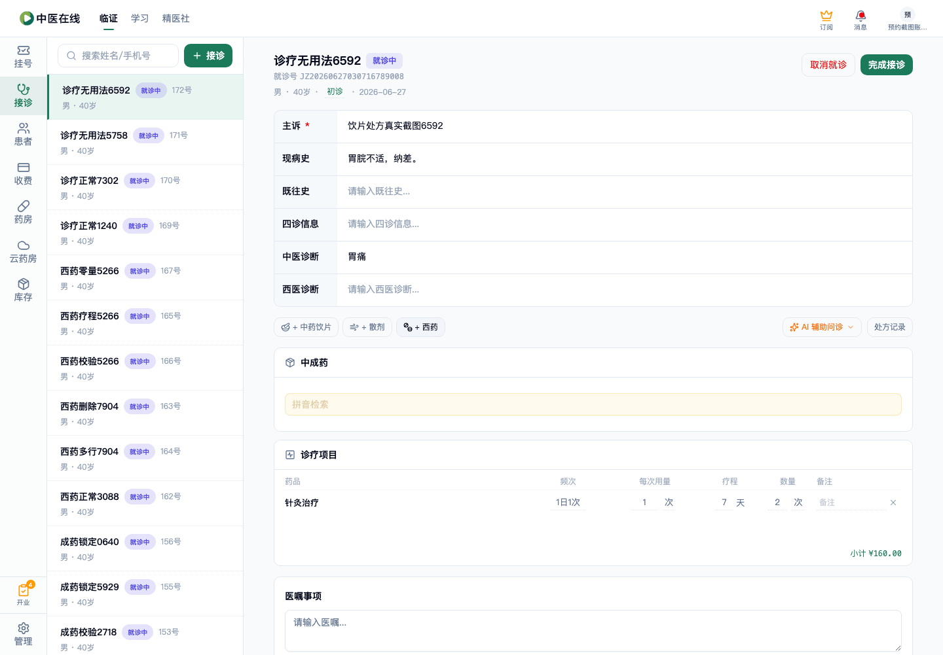Expand the AI 辅助问诊 dropdown
The width and height of the screenshot is (943, 655).
coord(822,327)
